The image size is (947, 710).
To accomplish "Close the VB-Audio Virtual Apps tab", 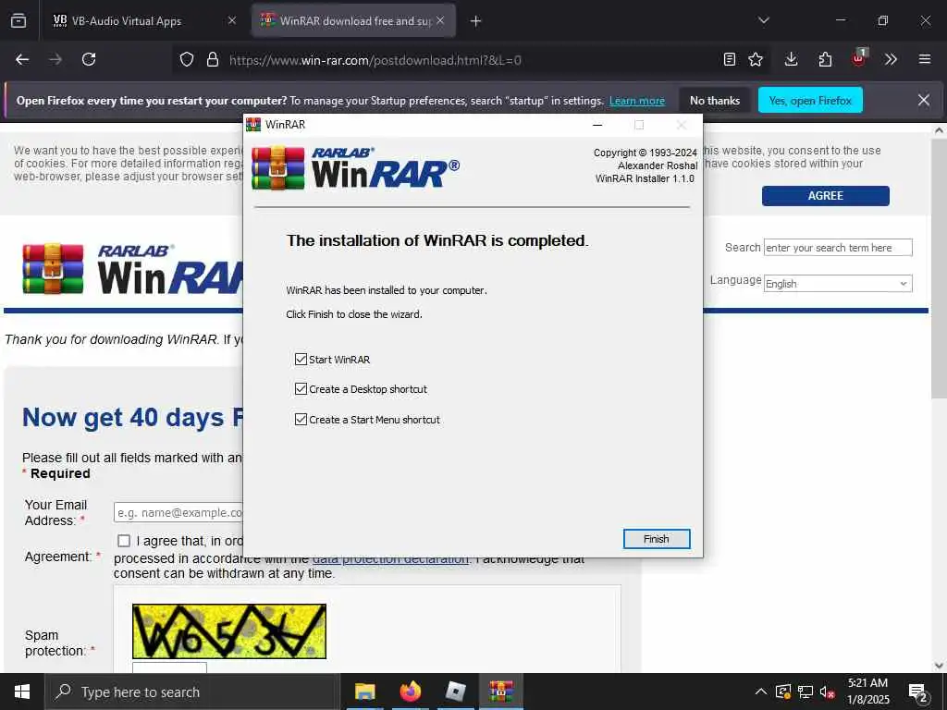I will coord(232,20).
